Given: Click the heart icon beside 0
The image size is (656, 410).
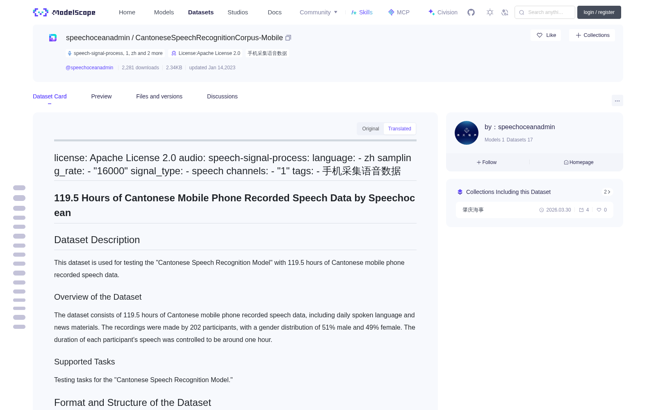Looking at the screenshot, I should point(599,210).
